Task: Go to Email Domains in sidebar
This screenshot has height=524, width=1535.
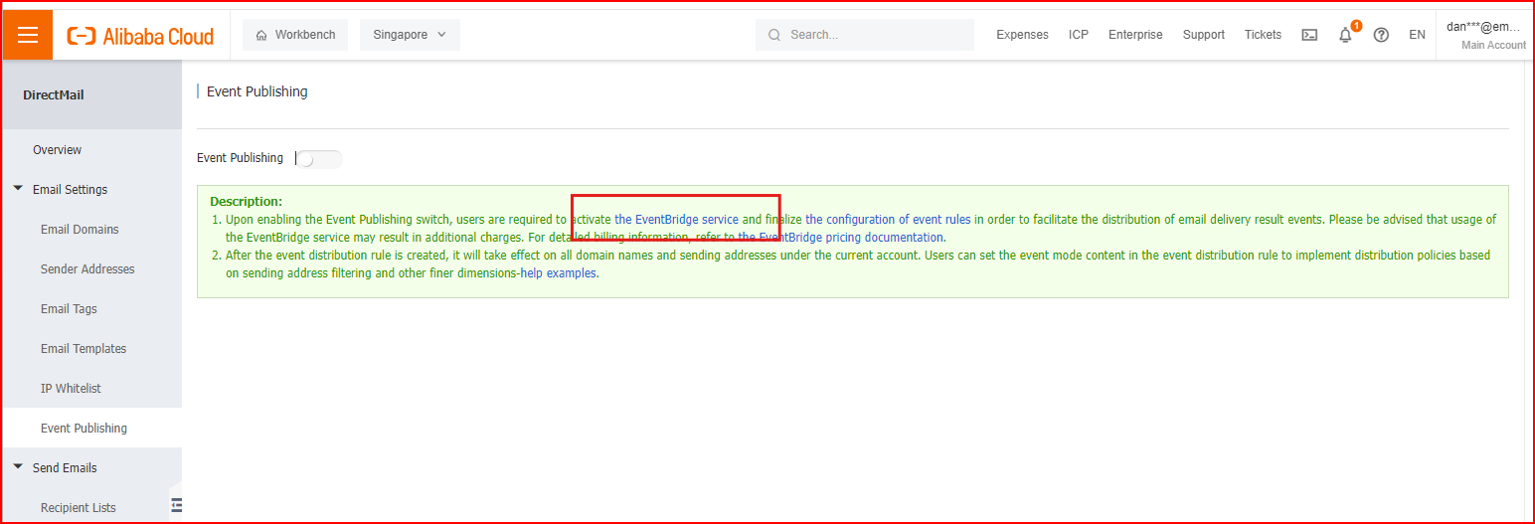Action: point(80,230)
